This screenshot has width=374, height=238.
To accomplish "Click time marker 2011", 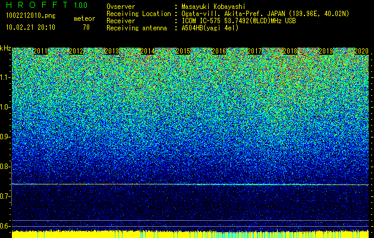I will (41, 51).
